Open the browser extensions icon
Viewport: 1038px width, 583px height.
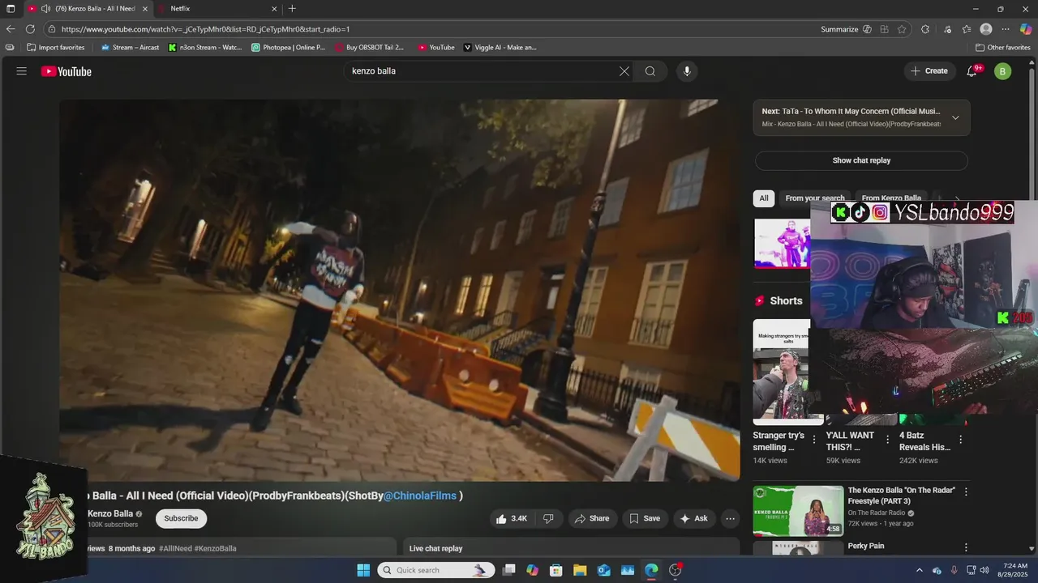point(925,29)
